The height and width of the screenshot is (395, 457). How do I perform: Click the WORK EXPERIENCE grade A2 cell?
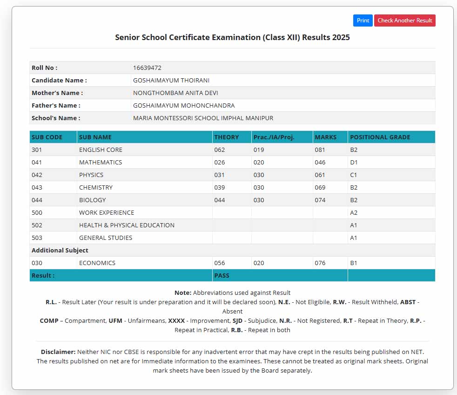click(354, 213)
